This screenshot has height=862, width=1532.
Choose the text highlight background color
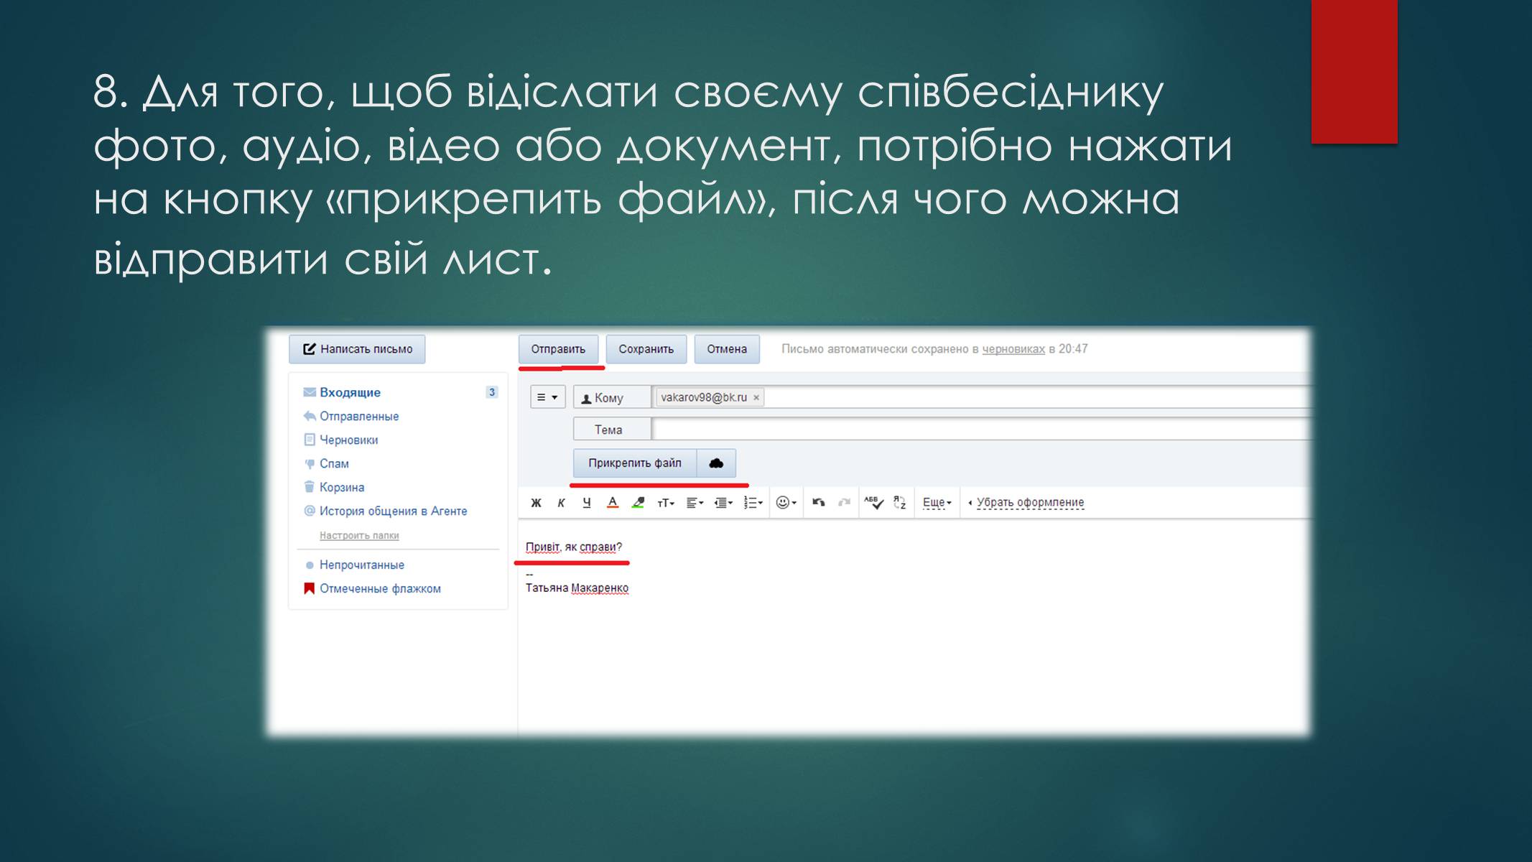click(638, 503)
